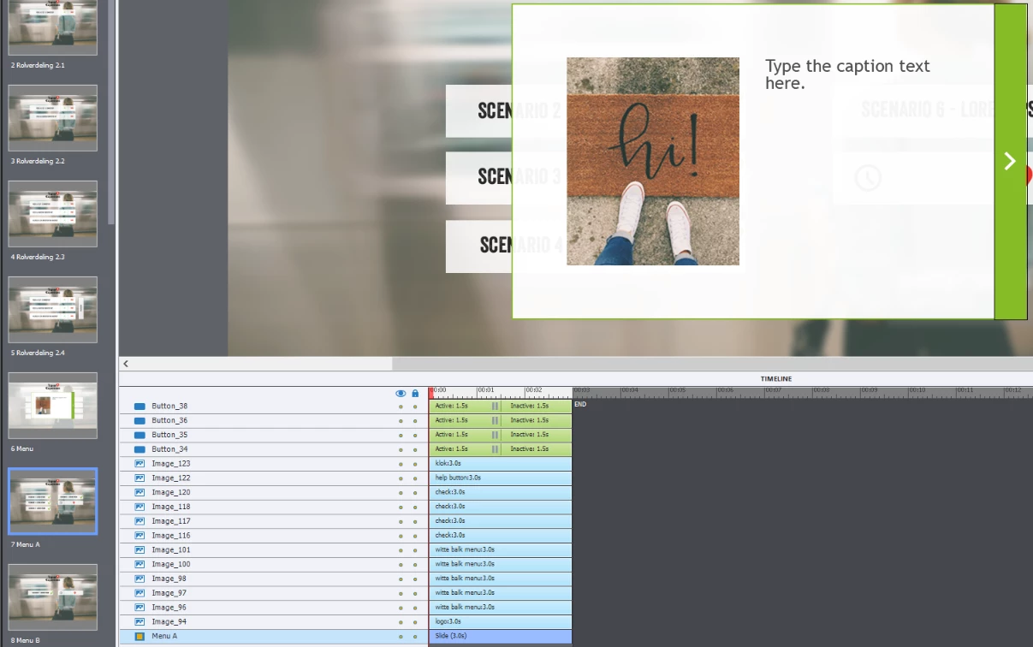This screenshot has width=1033, height=647.
Task: Hide the Image_118 layer using its visibility dot
Action: click(x=401, y=508)
